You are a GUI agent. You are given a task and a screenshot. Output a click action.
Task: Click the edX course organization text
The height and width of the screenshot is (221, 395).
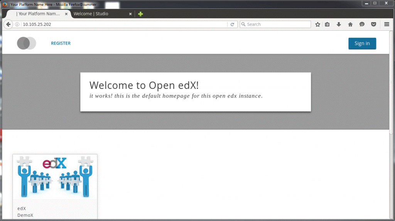tap(22, 208)
